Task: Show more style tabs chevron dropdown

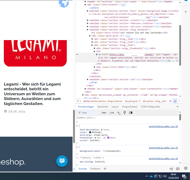Action: coord(177,107)
